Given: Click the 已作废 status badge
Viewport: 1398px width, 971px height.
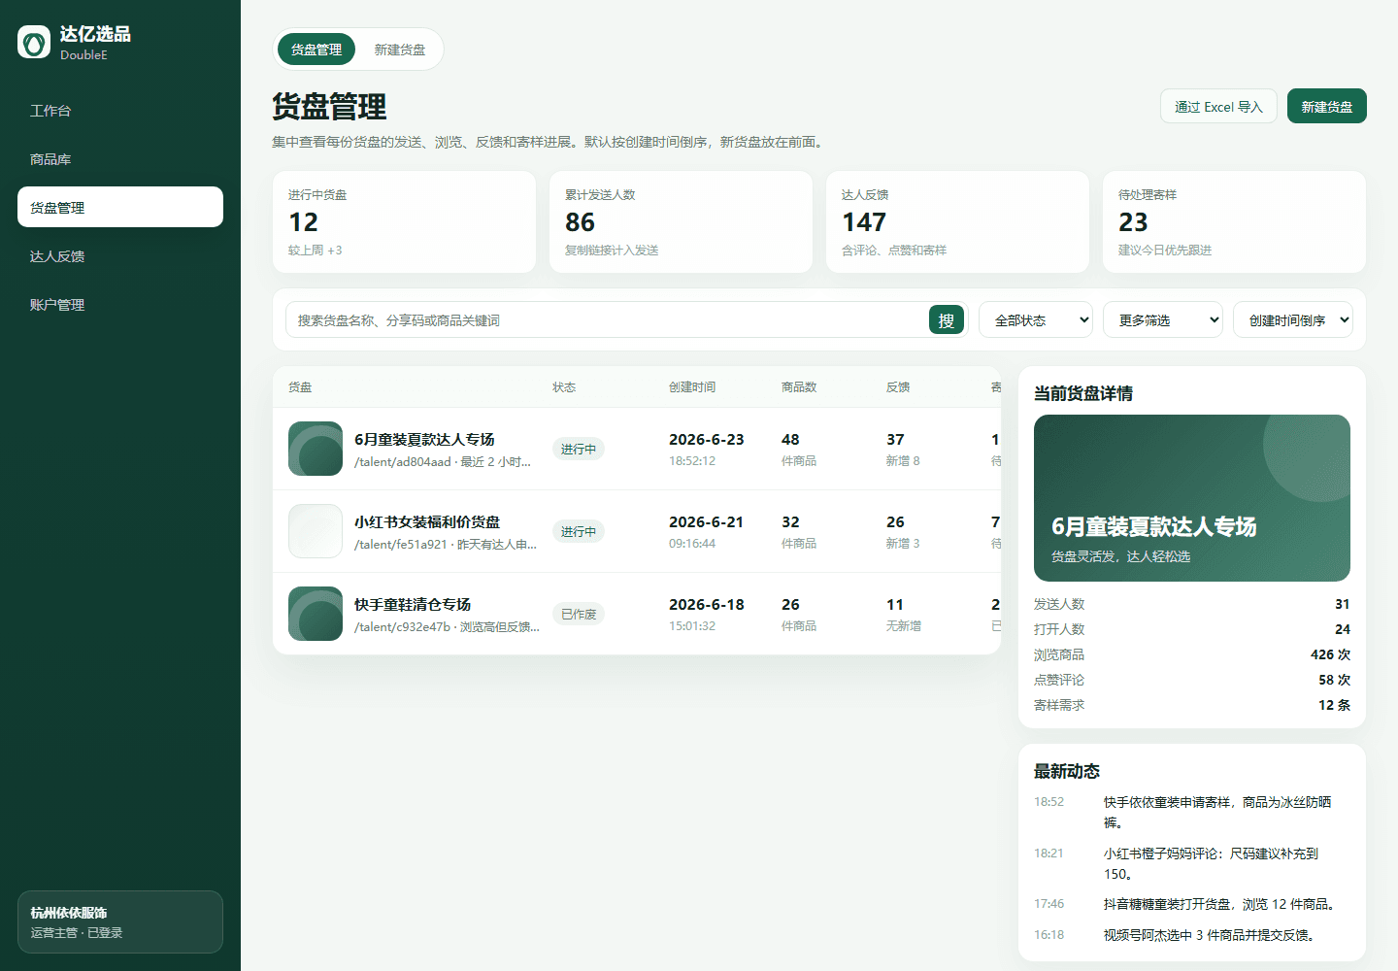Looking at the screenshot, I should (x=579, y=614).
